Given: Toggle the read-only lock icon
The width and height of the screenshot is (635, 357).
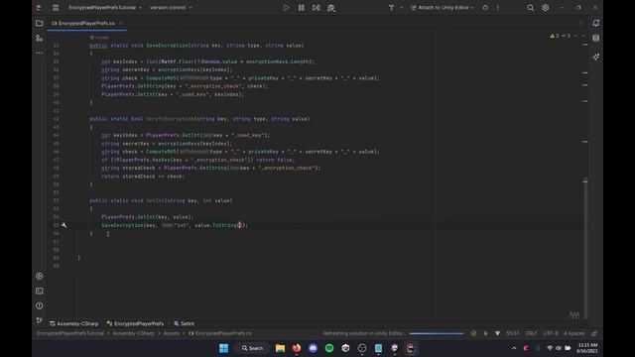Looking at the screenshot, I should point(594,333).
